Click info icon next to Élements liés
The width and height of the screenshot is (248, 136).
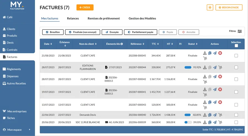click(122, 44)
